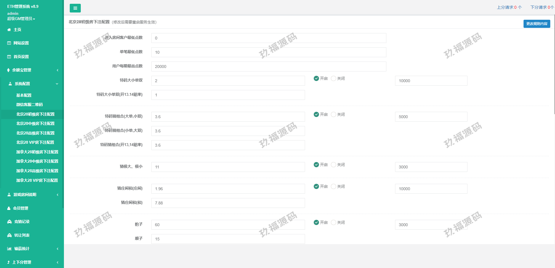Select 开启 radio for 豹子 row
The height and width of the screenshot is (268, 555).
316,222
